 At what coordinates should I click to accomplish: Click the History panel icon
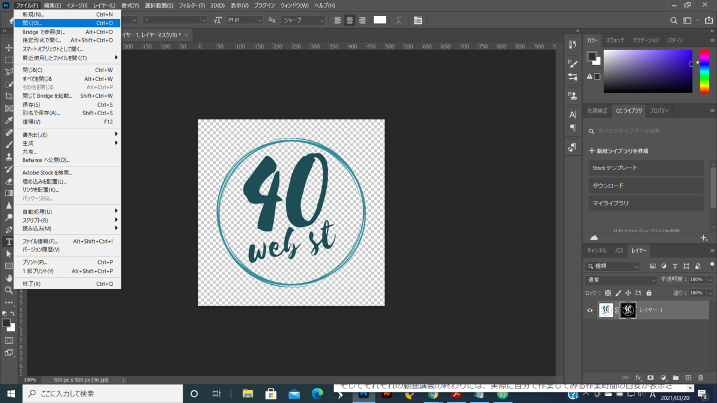[x=572, y=45]
